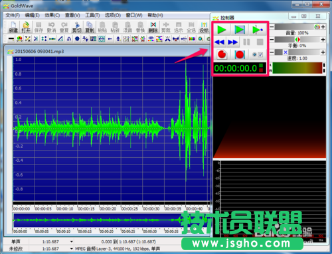Click the 新建 (New) toolbar icon

[13, 27]
